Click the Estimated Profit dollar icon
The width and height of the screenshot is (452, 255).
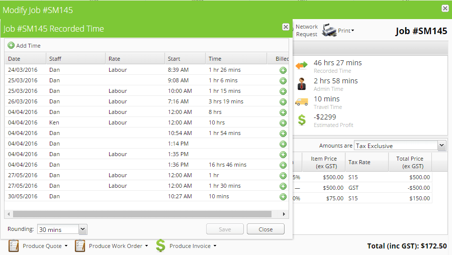(x=302, y=120)
